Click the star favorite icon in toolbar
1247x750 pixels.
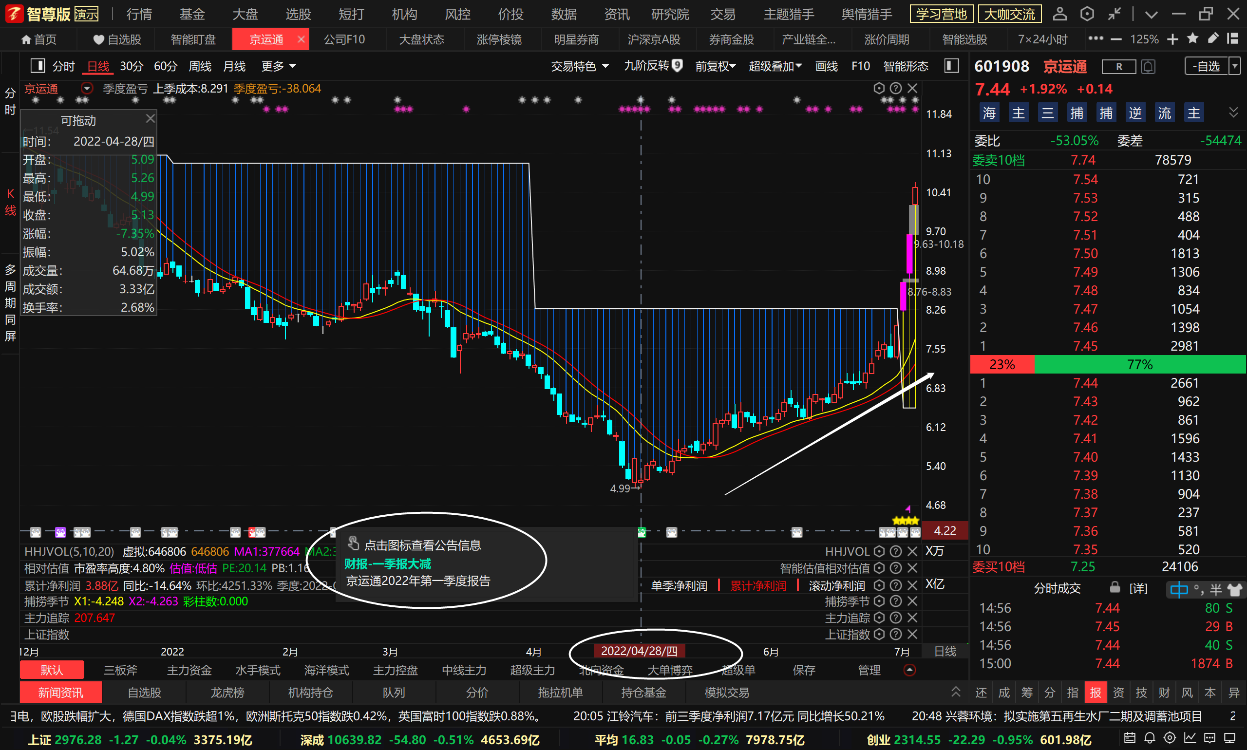pyautogui.click(x=1192, y=38)
